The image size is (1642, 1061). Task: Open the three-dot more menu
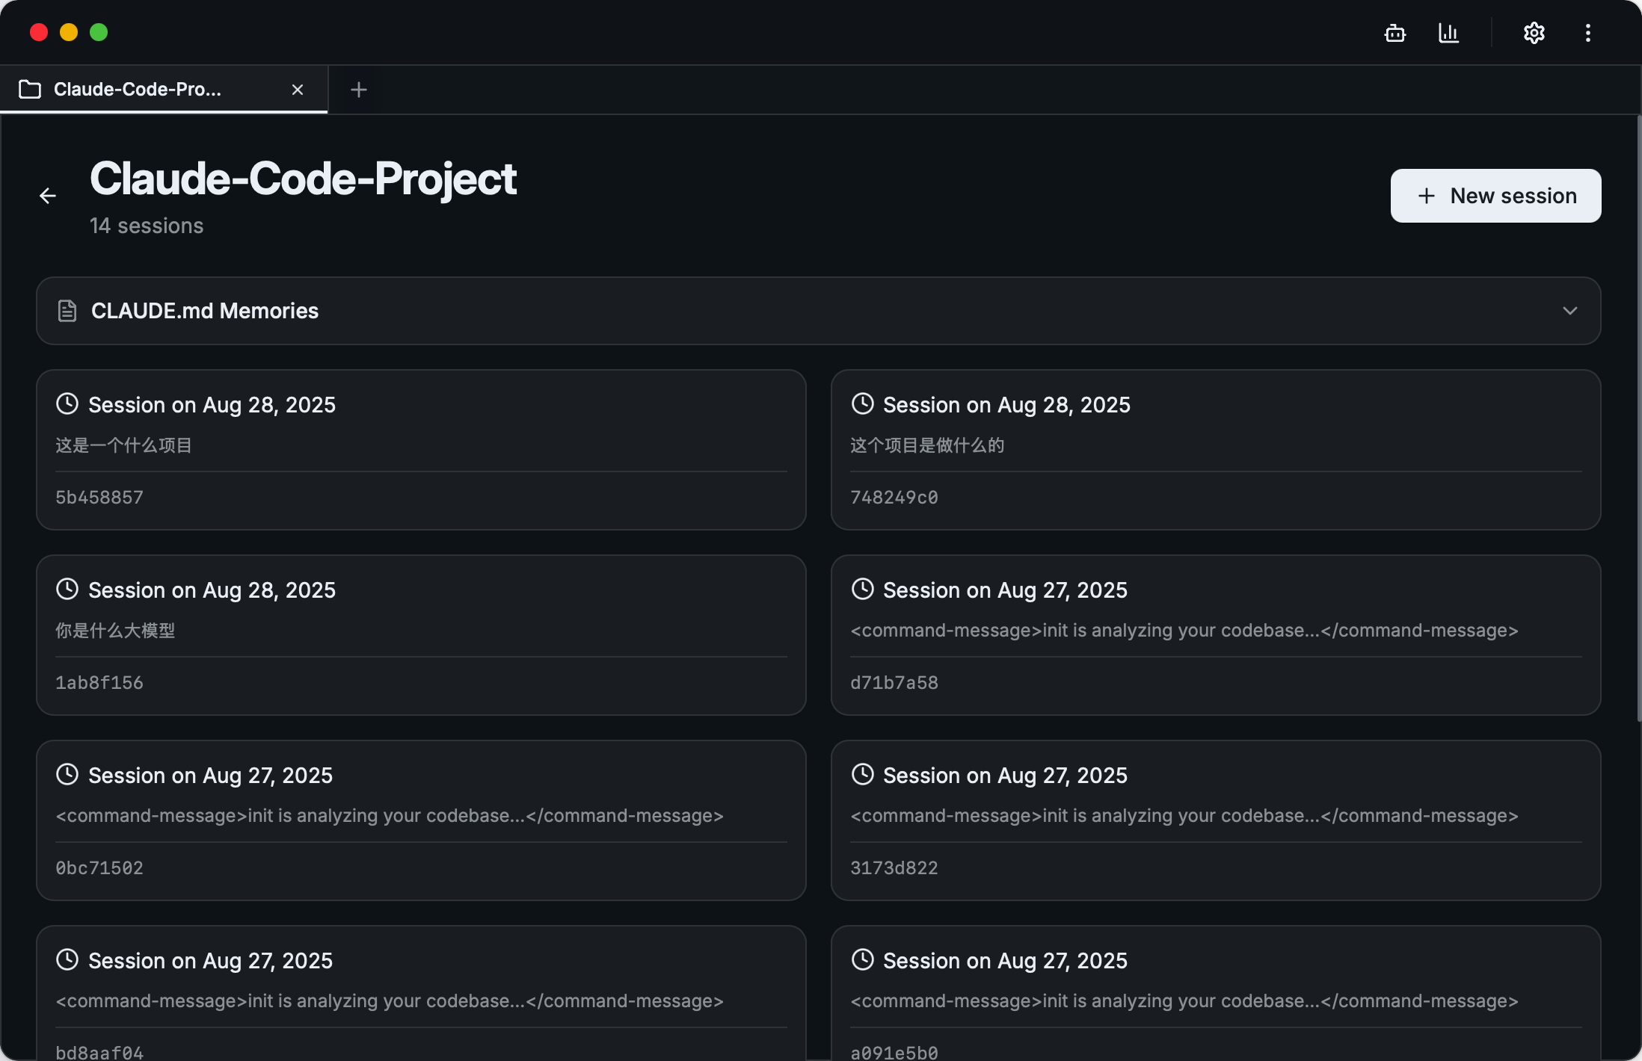click(x=1587, y=33)
